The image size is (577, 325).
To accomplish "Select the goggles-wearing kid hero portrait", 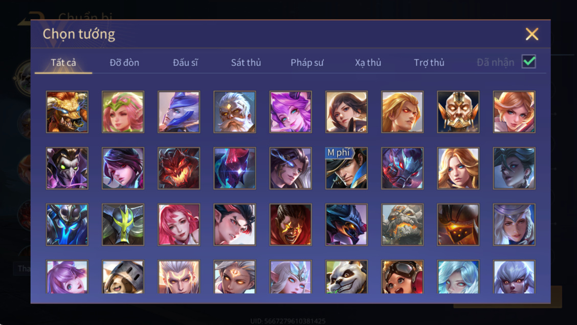I will (402, 277).
